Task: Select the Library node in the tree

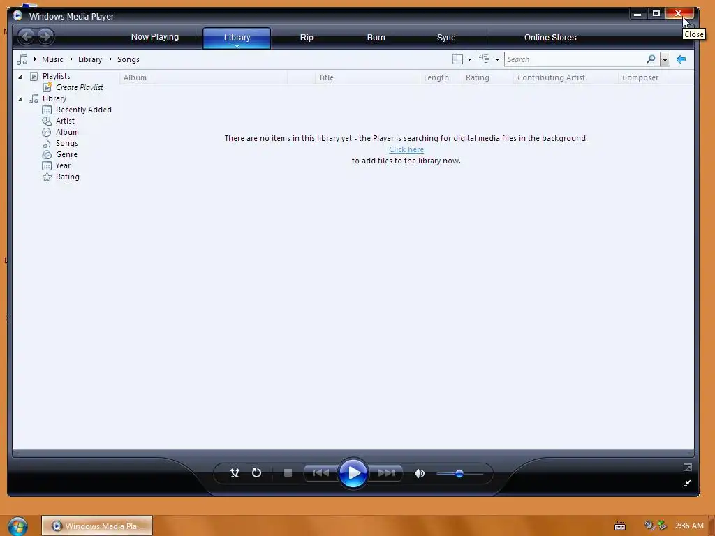Action: [x=54, y=98]
